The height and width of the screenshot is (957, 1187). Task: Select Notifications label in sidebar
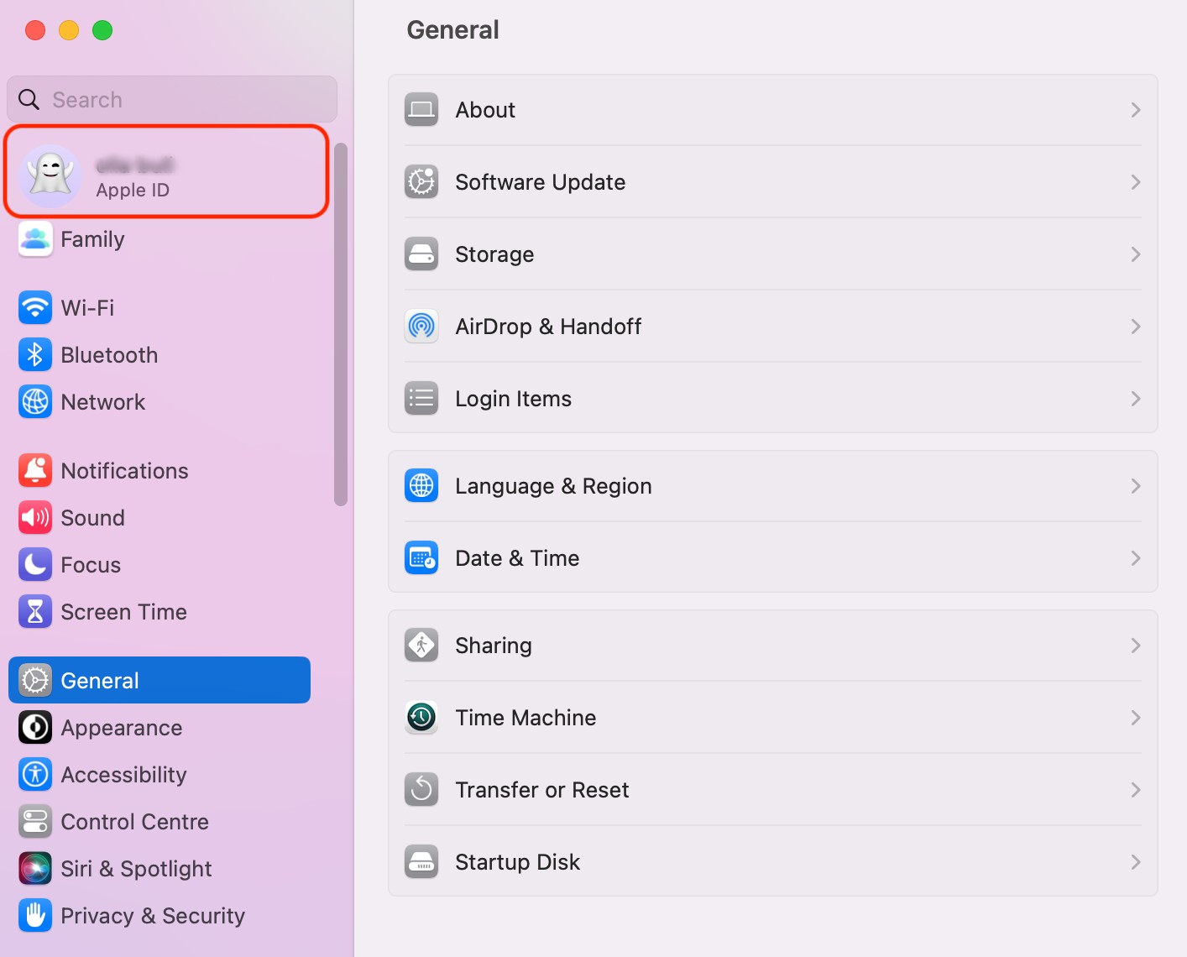pyautogui.click(x=124, y=471)
